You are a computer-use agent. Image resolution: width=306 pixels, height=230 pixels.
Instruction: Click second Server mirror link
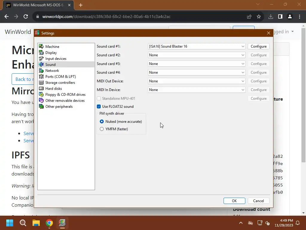coord(29,141)
